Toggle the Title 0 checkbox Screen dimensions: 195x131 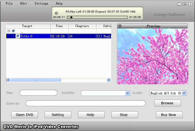click(18, 36)
